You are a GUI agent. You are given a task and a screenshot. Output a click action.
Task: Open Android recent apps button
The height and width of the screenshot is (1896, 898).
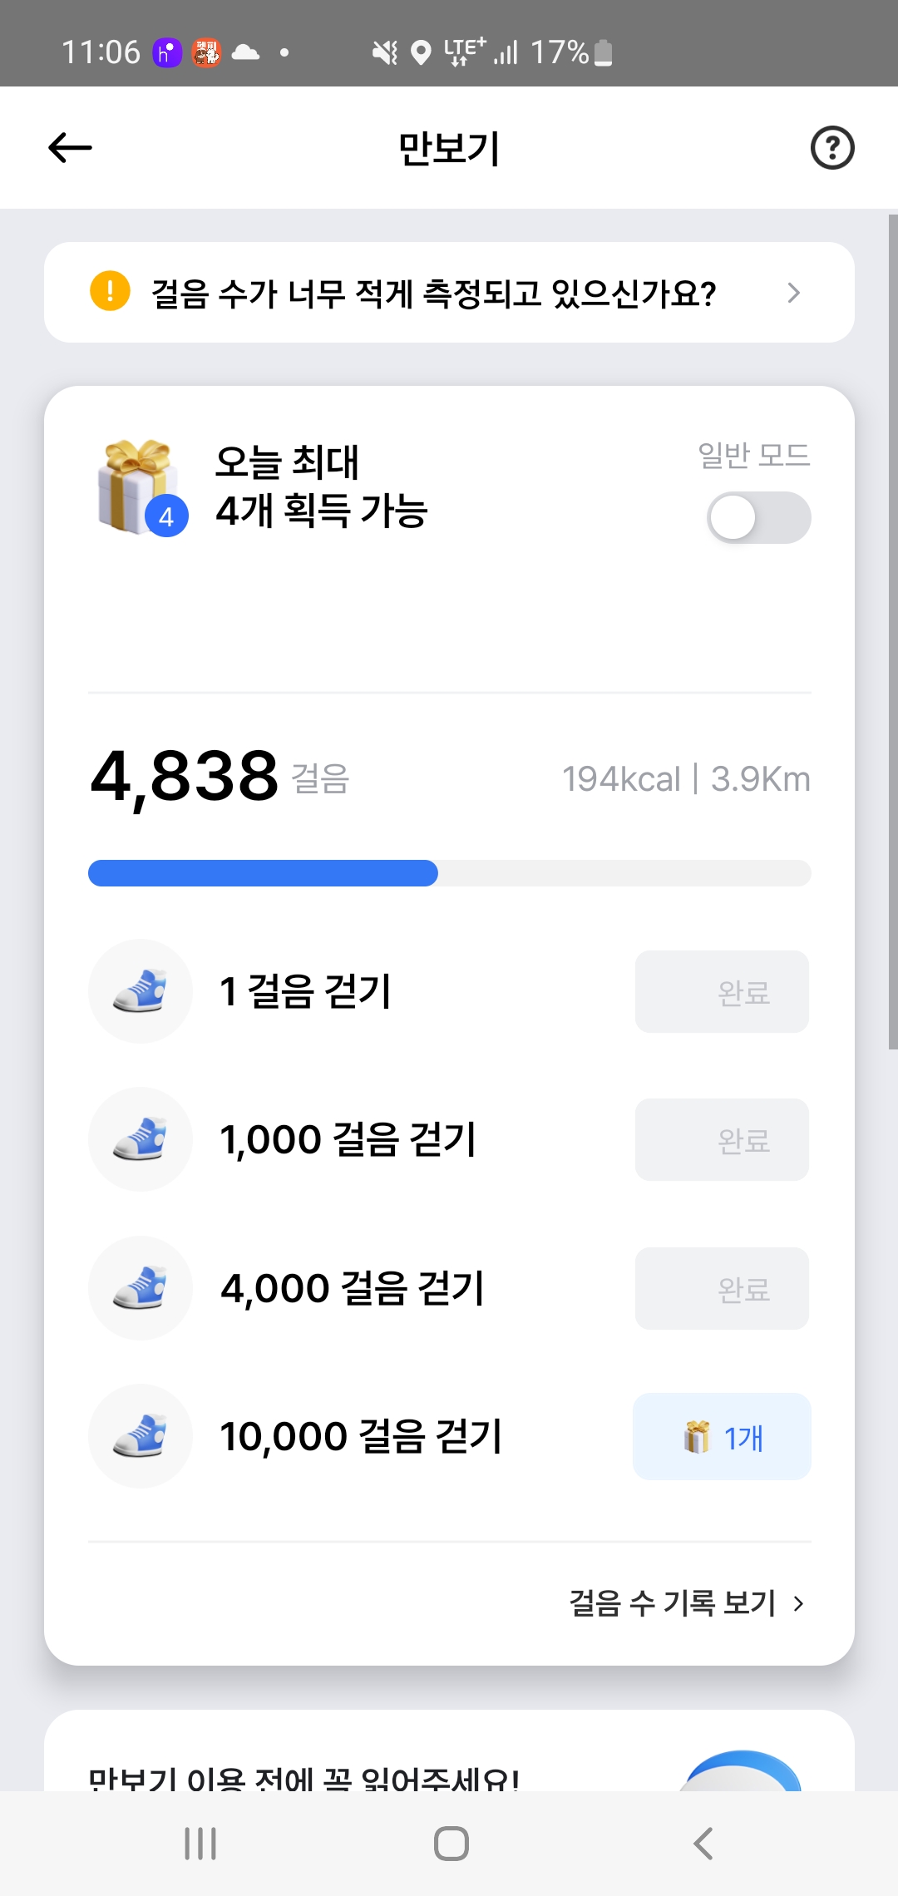click(x=200, y=1844)
